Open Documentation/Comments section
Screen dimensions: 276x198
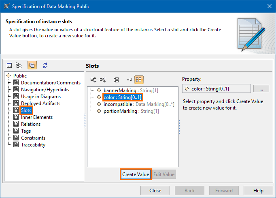(51, 83)
